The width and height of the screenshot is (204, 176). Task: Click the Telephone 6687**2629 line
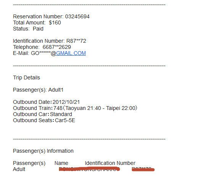click(42, 47)
